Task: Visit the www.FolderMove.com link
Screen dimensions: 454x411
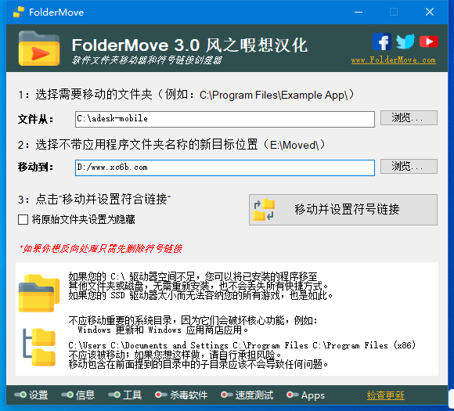Action: click(393, 60)
